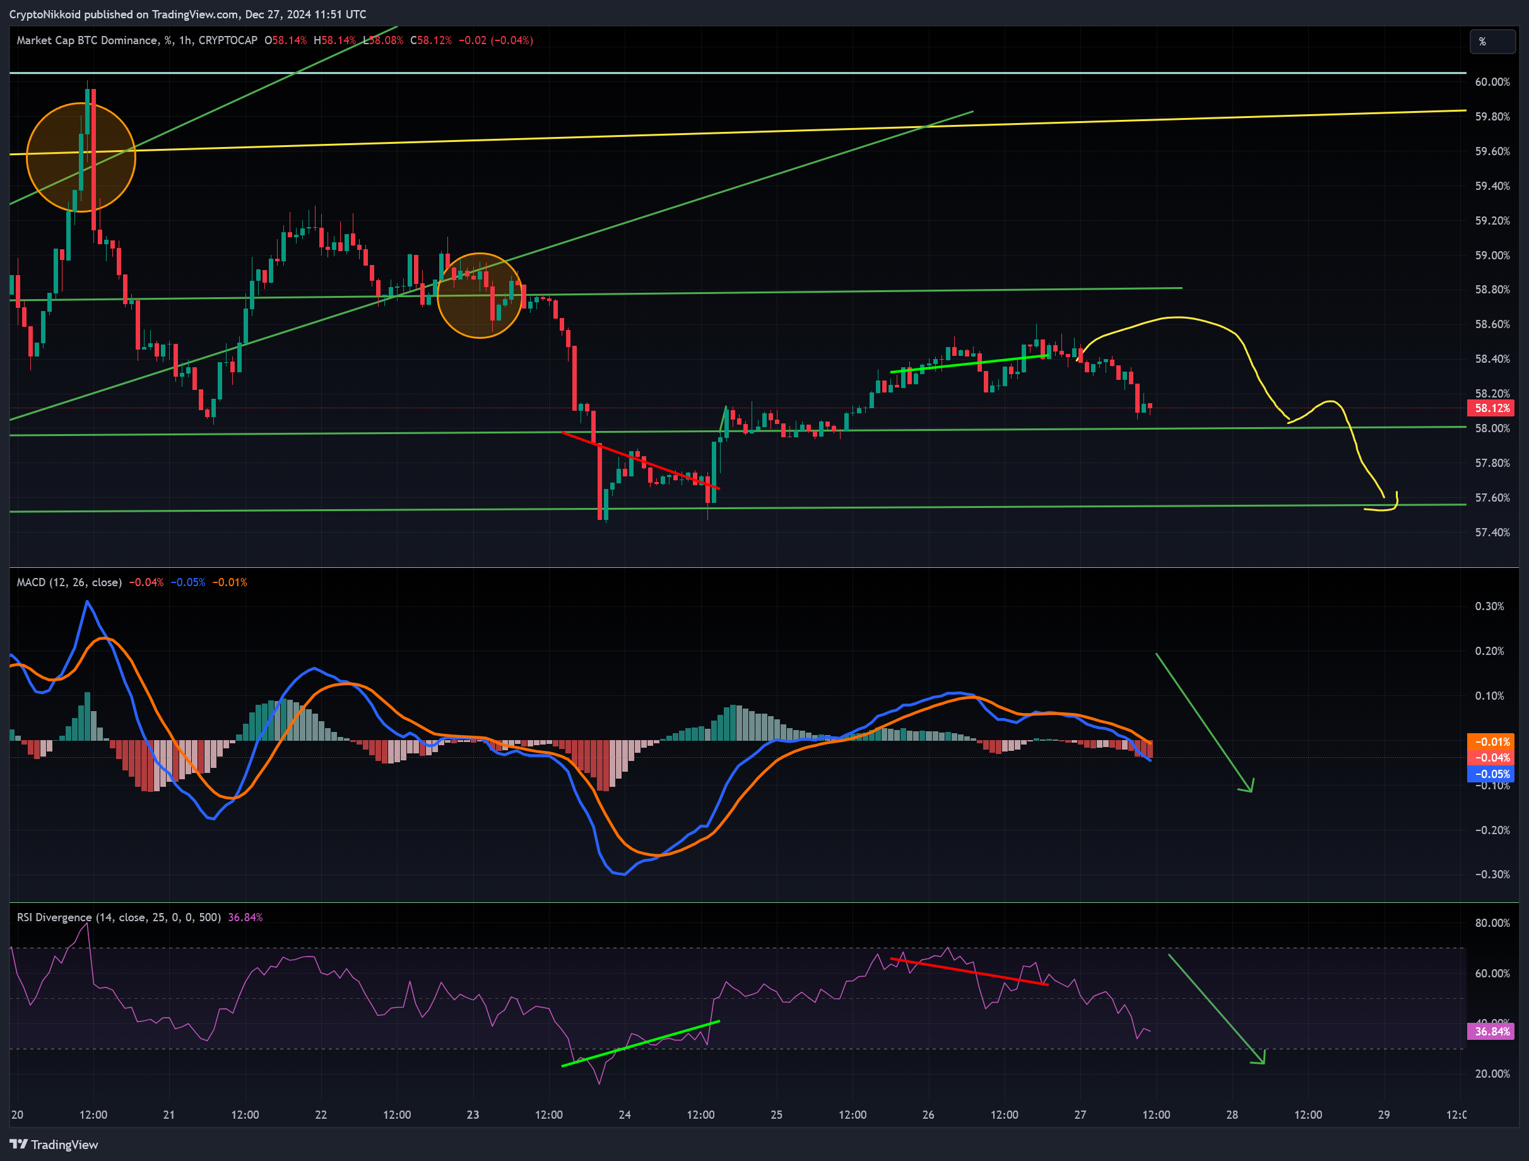Click the open value O58.14%
Viewport: 1529px width, 1161px height.
(285, 40)
